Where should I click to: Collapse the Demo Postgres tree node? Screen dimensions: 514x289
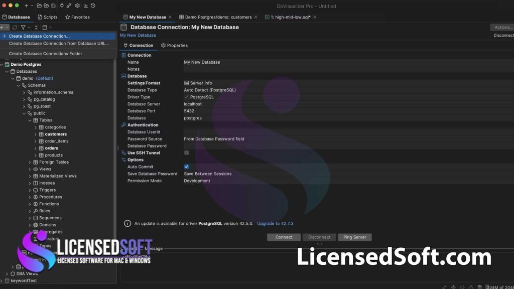(2, 65)
